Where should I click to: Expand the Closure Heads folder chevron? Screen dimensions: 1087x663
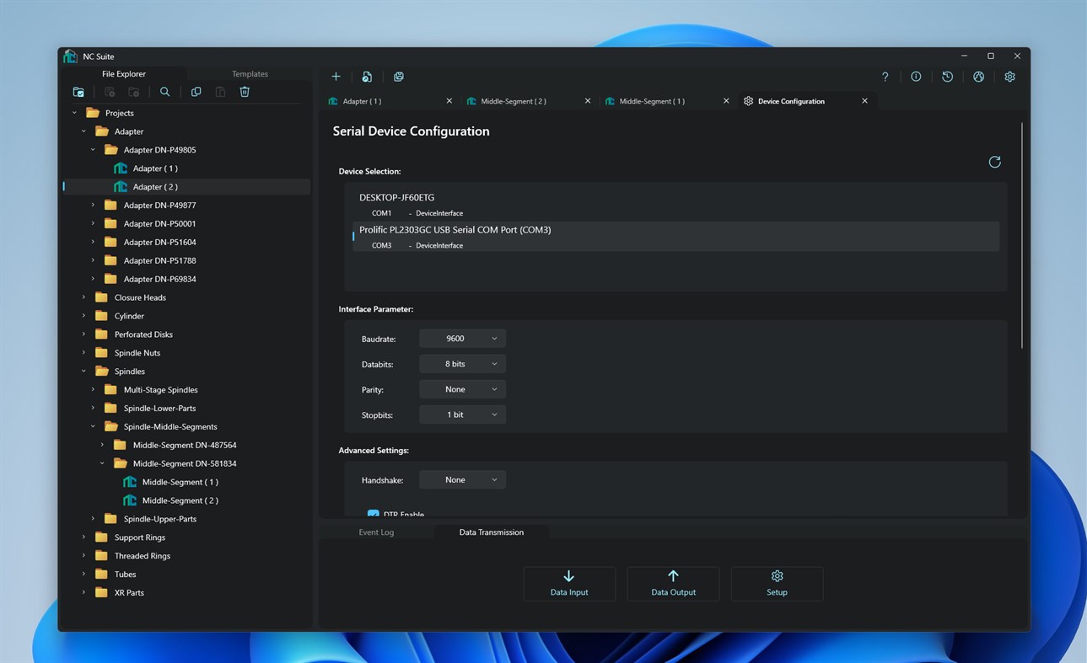click(x=83, y=297)
